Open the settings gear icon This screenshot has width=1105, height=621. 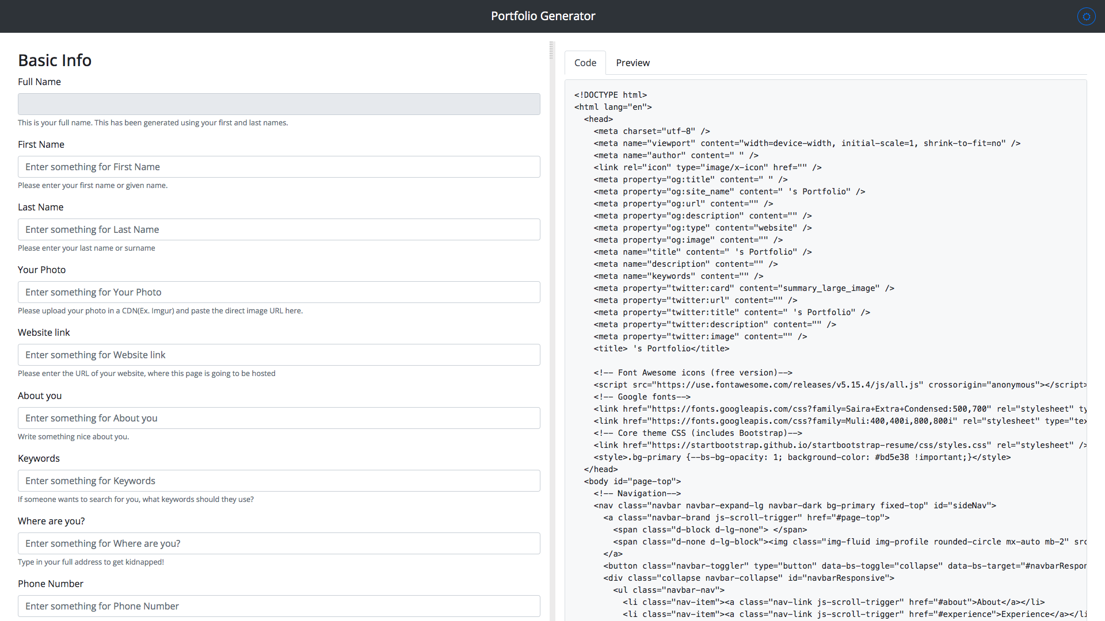tap(1086, 17)
